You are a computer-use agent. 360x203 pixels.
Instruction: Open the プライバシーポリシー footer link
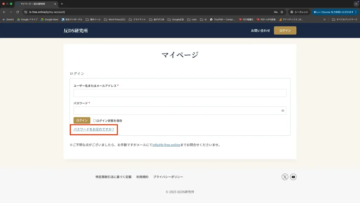point(168,177)
